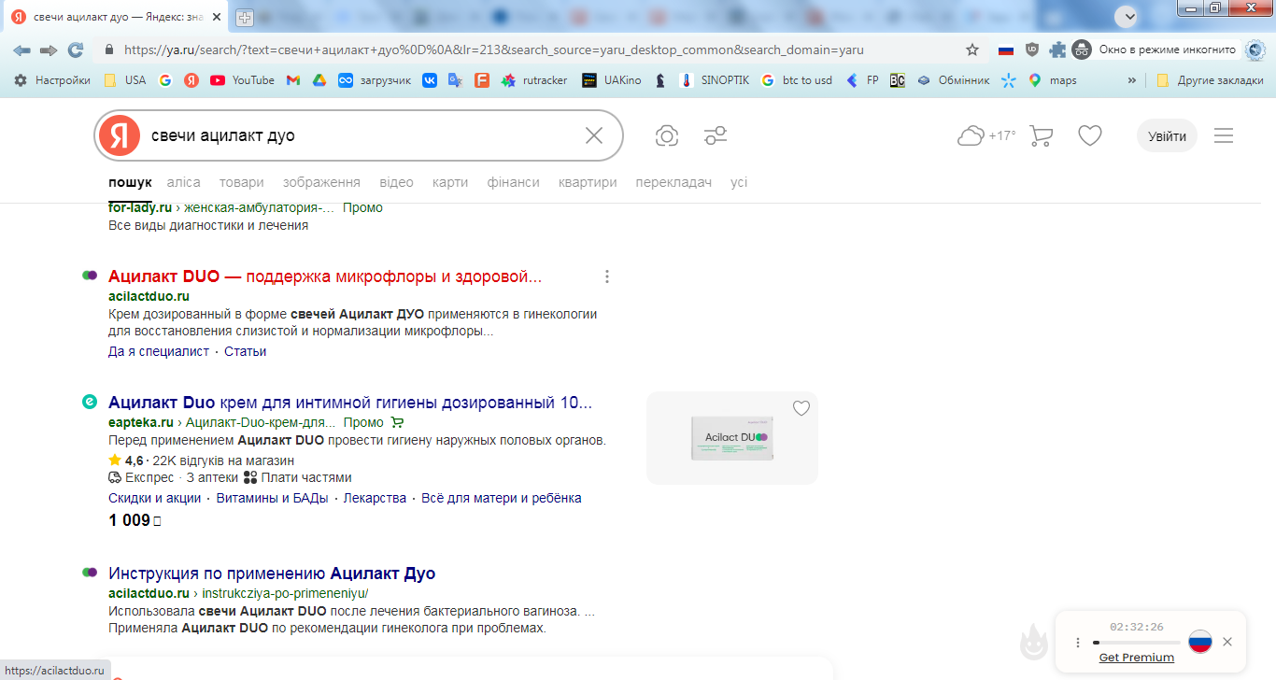Viewport: 1276px width, 680px height.
Task: Switch to the відео tab
Action: (x=396, y=182)
